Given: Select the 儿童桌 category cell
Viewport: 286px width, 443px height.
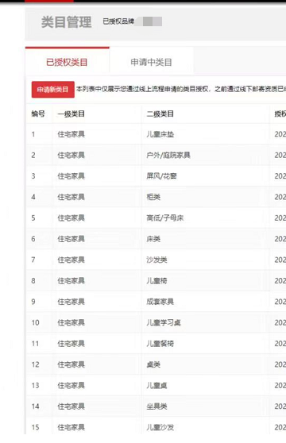Looking at the screenshot, I should point(157,385).
